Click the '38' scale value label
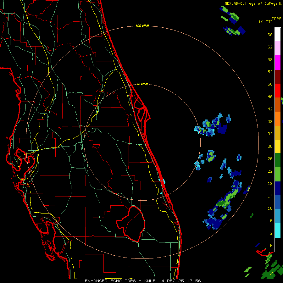Viewport: 283px width, 283px height. [270, 122]
